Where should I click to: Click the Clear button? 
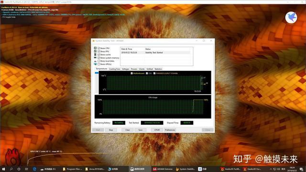point(128,130)
